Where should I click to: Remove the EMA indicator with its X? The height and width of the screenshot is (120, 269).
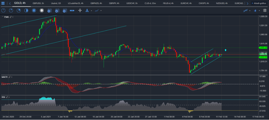(x=13, y=17)
